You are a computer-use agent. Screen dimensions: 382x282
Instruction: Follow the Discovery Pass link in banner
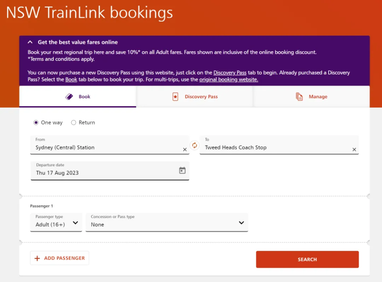[230, 73]
